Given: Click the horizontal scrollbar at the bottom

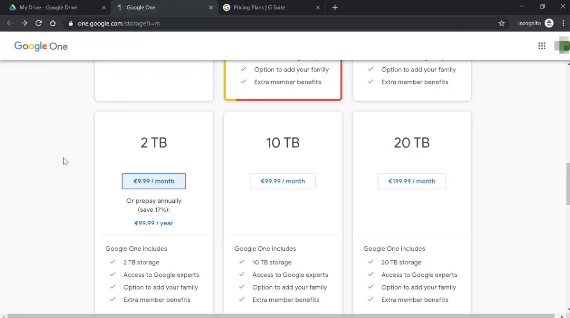Looking at the screenshot, I should (x=280, y=316).
